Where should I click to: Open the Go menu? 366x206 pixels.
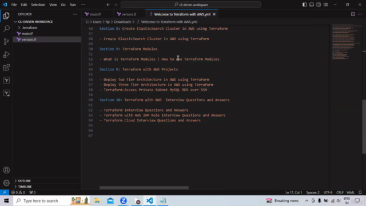(63, 5)
